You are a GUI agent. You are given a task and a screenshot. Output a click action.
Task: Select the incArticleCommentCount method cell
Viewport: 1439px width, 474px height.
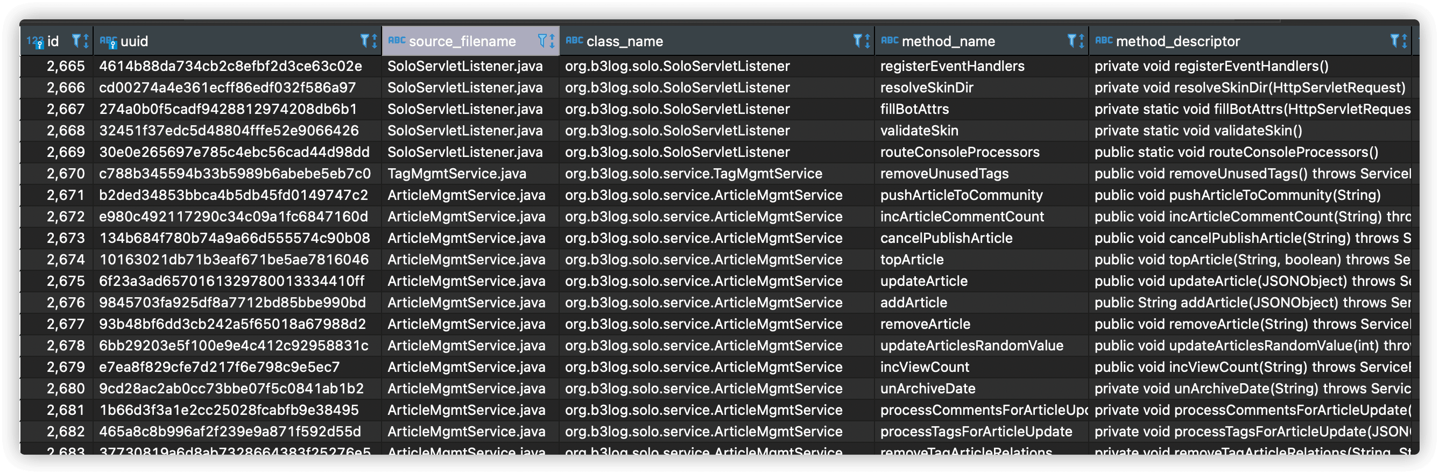(982, 217)
